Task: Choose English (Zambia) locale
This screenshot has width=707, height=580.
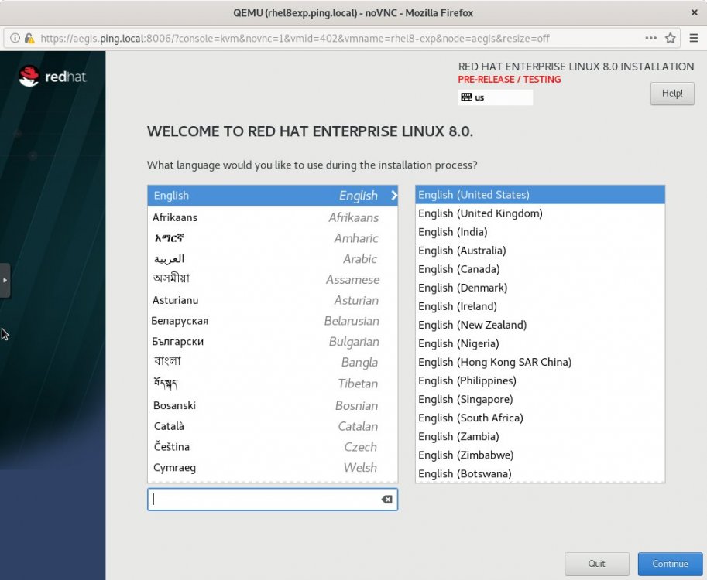Action: [x=540, y=436]
